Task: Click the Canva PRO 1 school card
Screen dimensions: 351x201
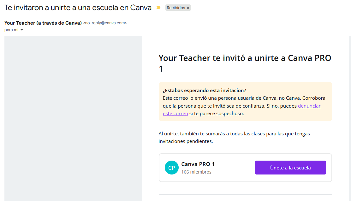Action: [245, 168]
